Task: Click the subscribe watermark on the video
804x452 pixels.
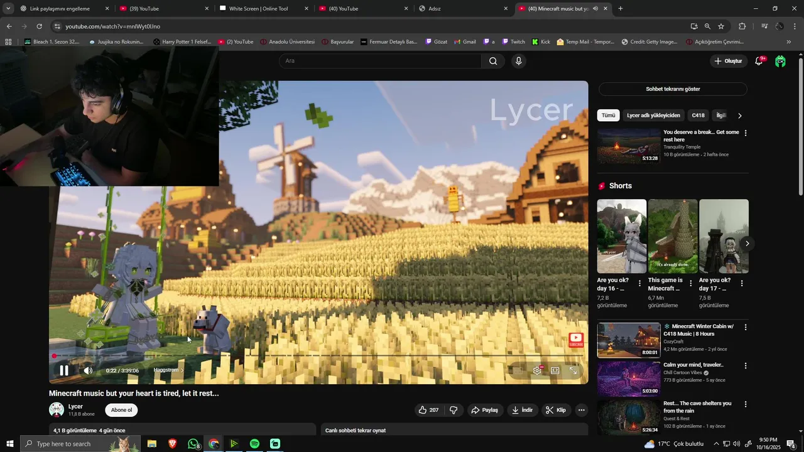Action: click(576, 340)
